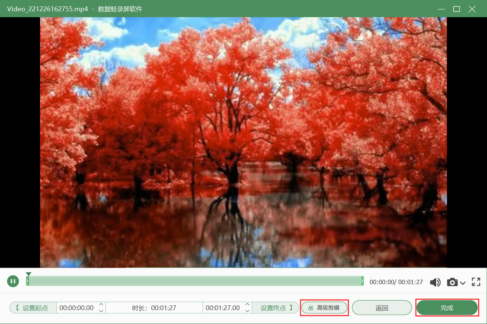Maximize the recorder window

pyautogui.click(x=457, y=9)
